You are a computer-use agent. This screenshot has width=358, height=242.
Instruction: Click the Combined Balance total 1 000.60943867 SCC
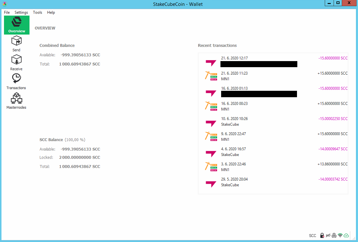(80, 64)
